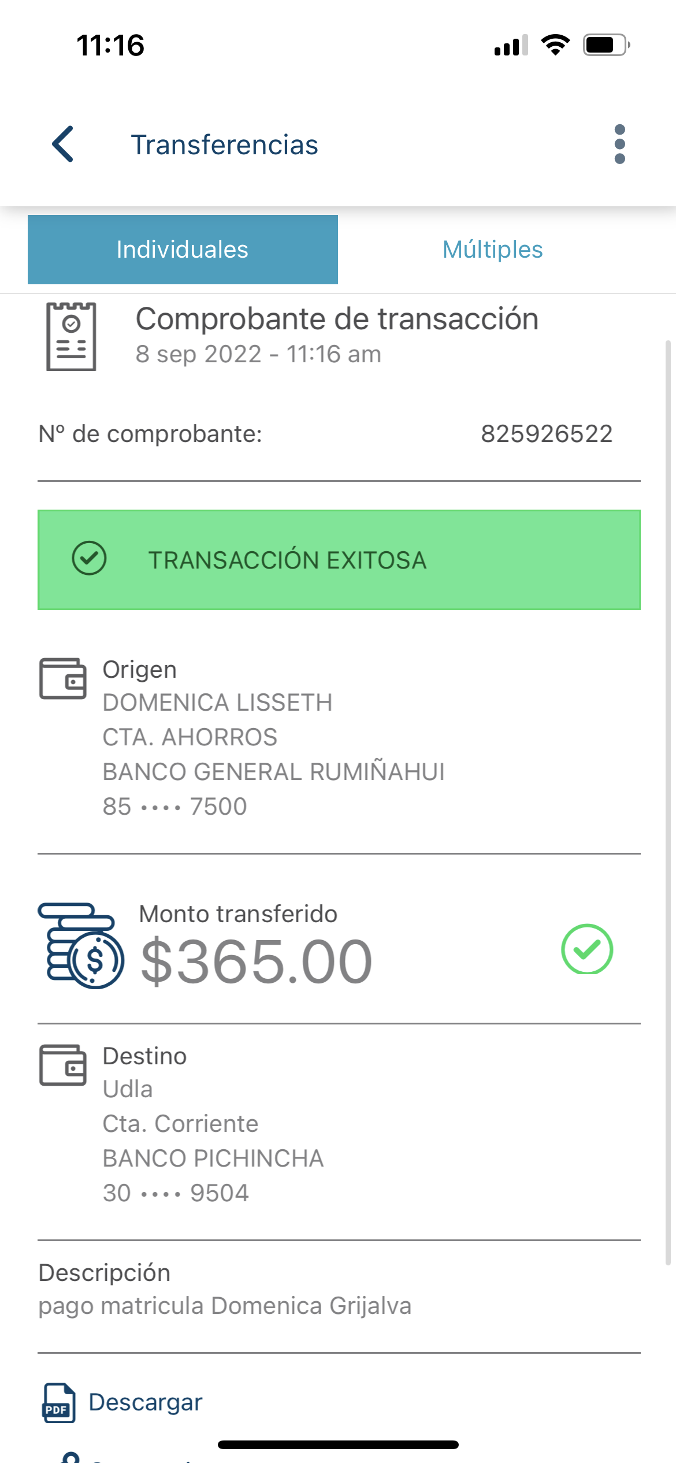Open the three-dot options menu
The height and width of the screenshot is (1463, 676).
coord(619,144)
